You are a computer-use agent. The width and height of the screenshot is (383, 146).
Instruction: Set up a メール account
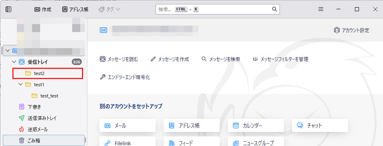[128, 126]
